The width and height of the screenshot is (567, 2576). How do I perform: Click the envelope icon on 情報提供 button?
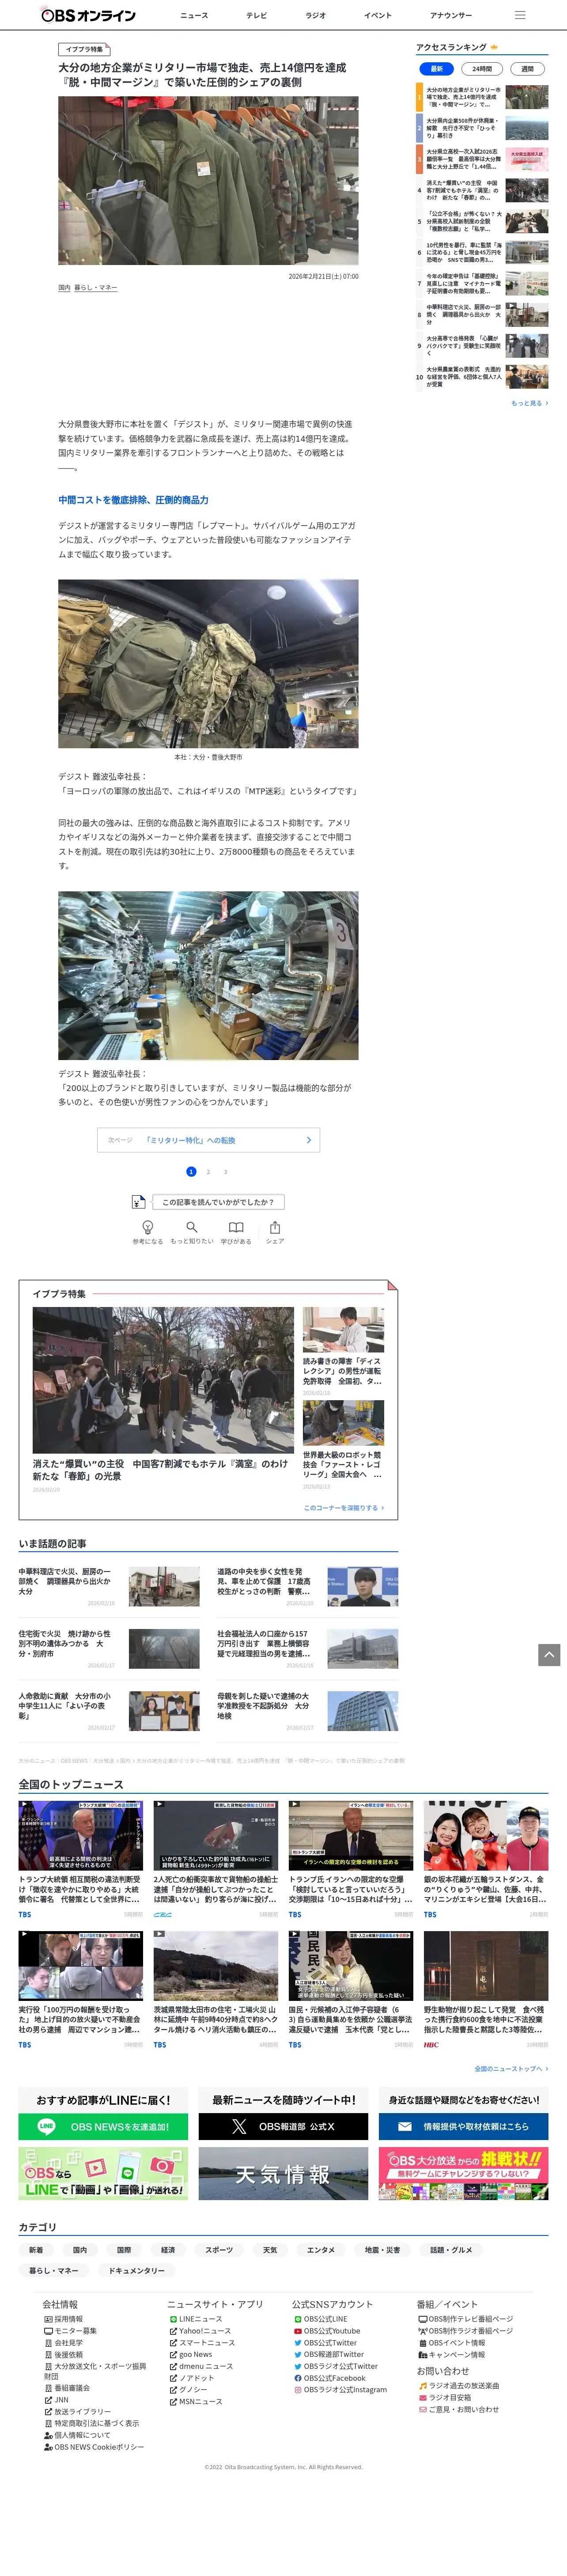(405, 2127)
